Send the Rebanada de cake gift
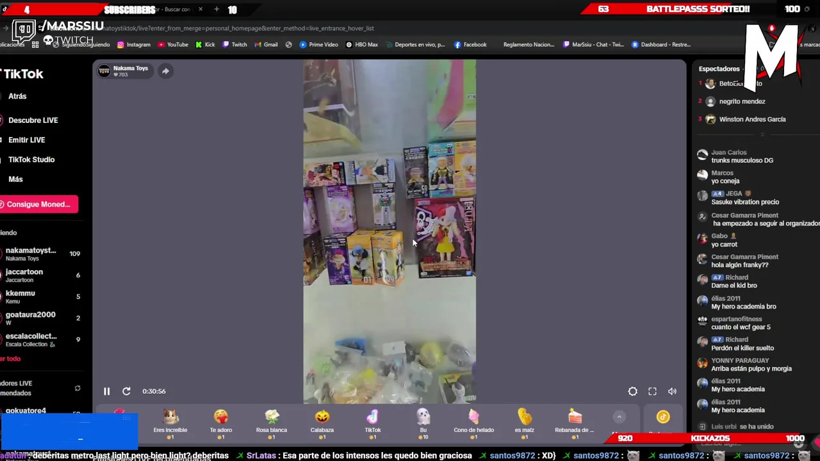The width and height of the screenshot is (820, 461). [x=575, y=424]
